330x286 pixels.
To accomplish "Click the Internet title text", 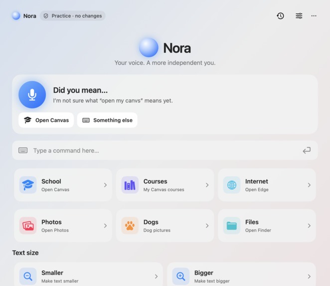I will pyautogui.click(x=257, y=181).
